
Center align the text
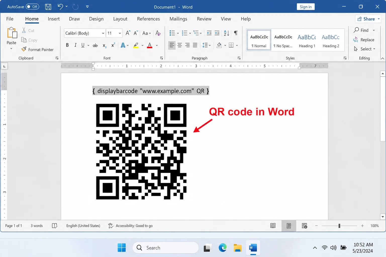coord(180,45)
